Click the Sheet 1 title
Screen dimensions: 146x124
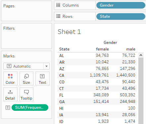(69, 32)
